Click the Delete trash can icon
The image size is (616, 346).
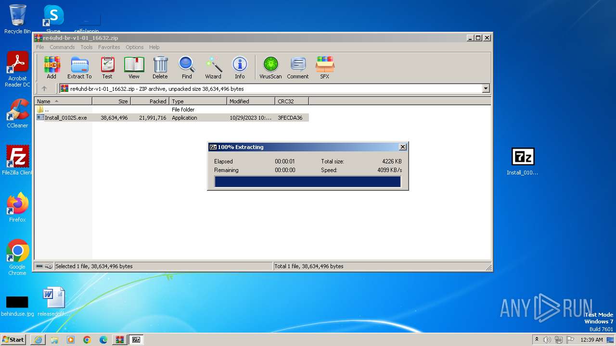160,67
